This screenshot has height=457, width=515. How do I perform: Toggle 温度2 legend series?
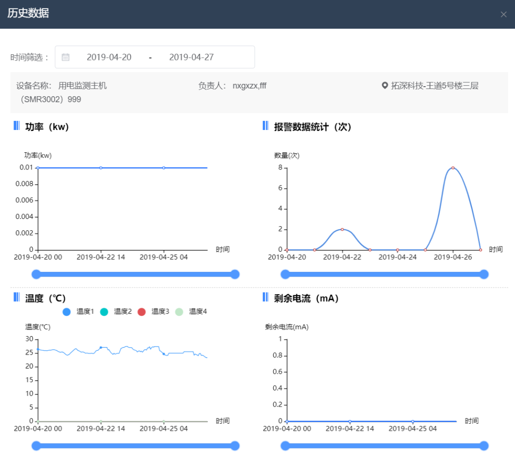pyautogui.click(x=115, y=311)
